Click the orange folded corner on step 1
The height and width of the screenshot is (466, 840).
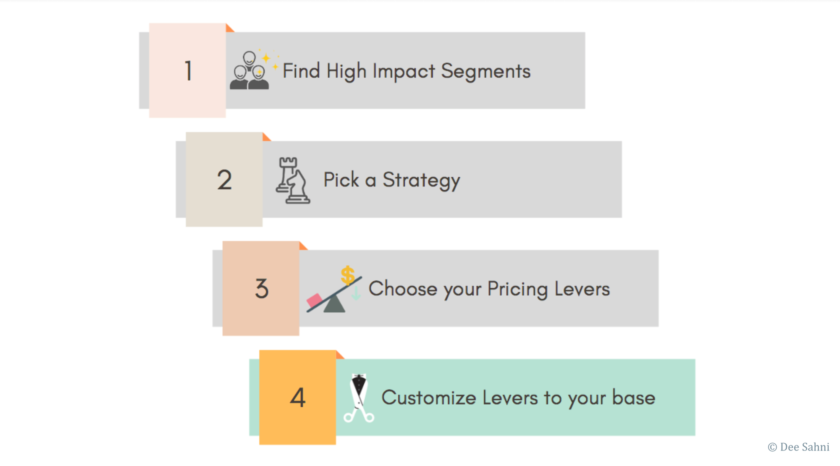point(229,29)
